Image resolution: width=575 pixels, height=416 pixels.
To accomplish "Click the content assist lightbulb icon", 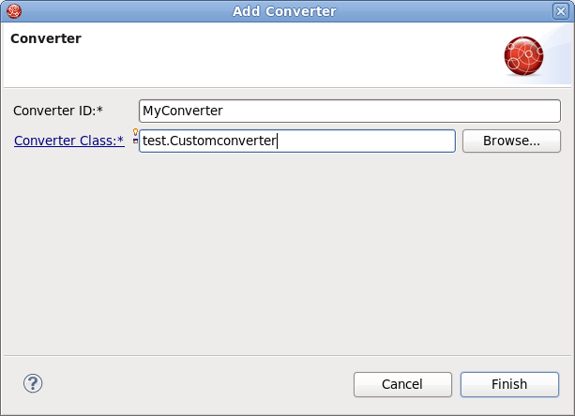I will click(135, 132).
